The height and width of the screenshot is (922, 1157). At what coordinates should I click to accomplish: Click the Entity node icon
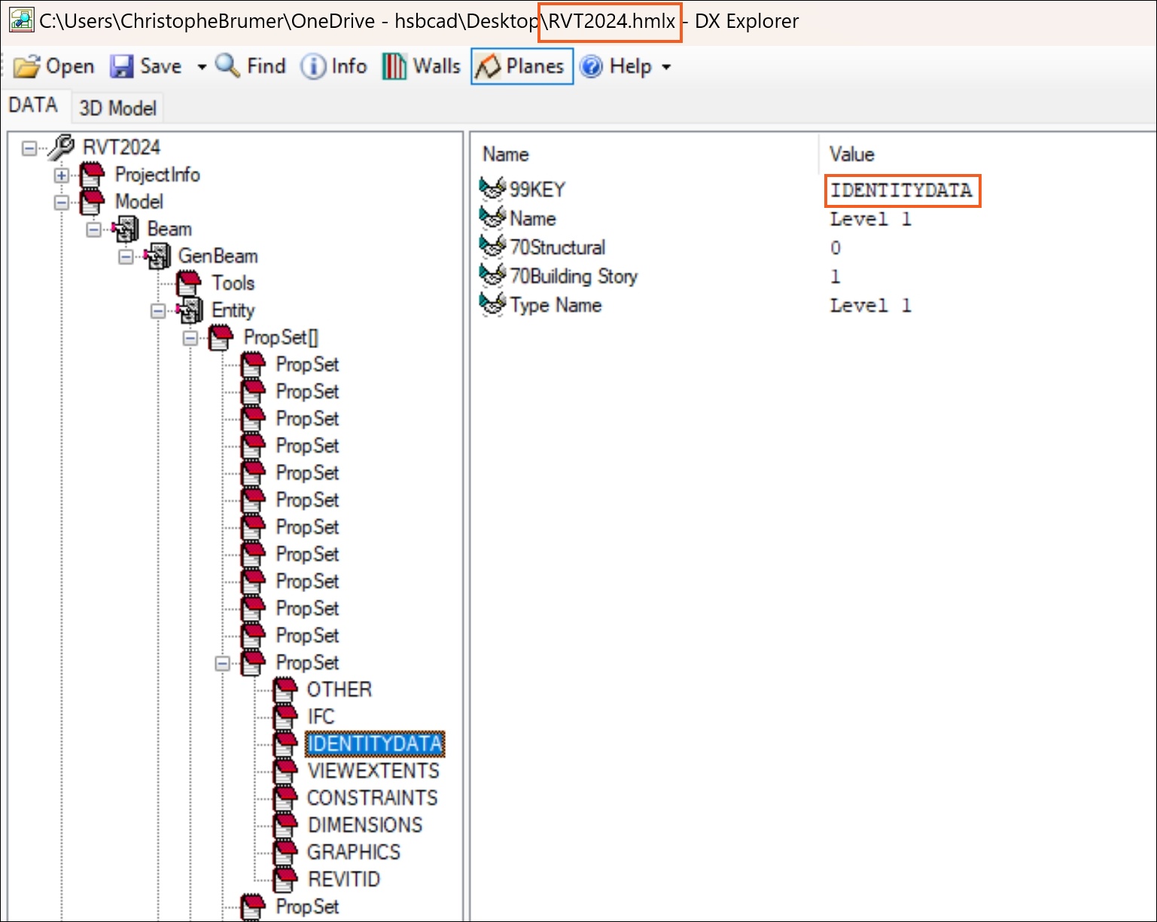coord(190,310)
